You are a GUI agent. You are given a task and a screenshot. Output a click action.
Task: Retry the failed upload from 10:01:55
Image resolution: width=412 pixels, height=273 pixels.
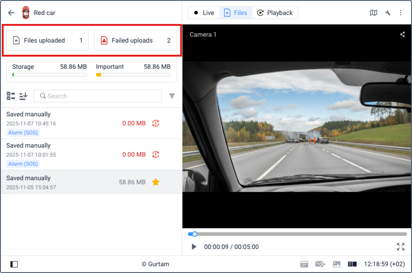(x=156, y=154)
